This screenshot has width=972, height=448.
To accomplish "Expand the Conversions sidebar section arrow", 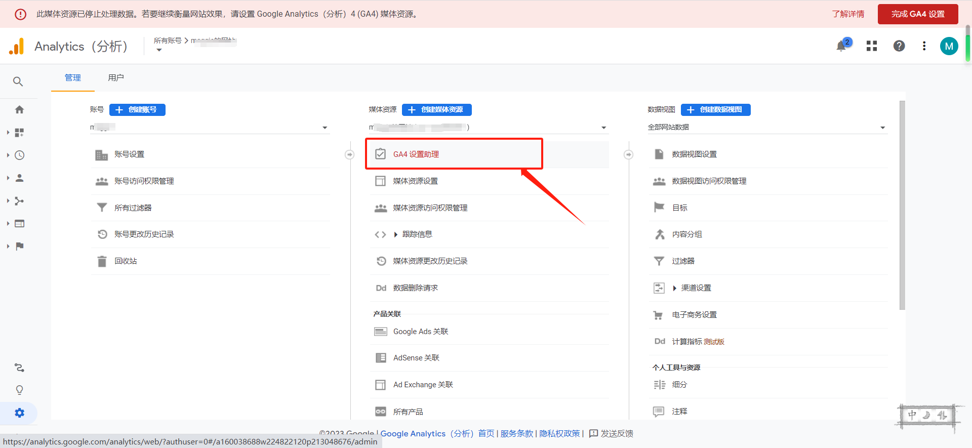I will [8, 247].
